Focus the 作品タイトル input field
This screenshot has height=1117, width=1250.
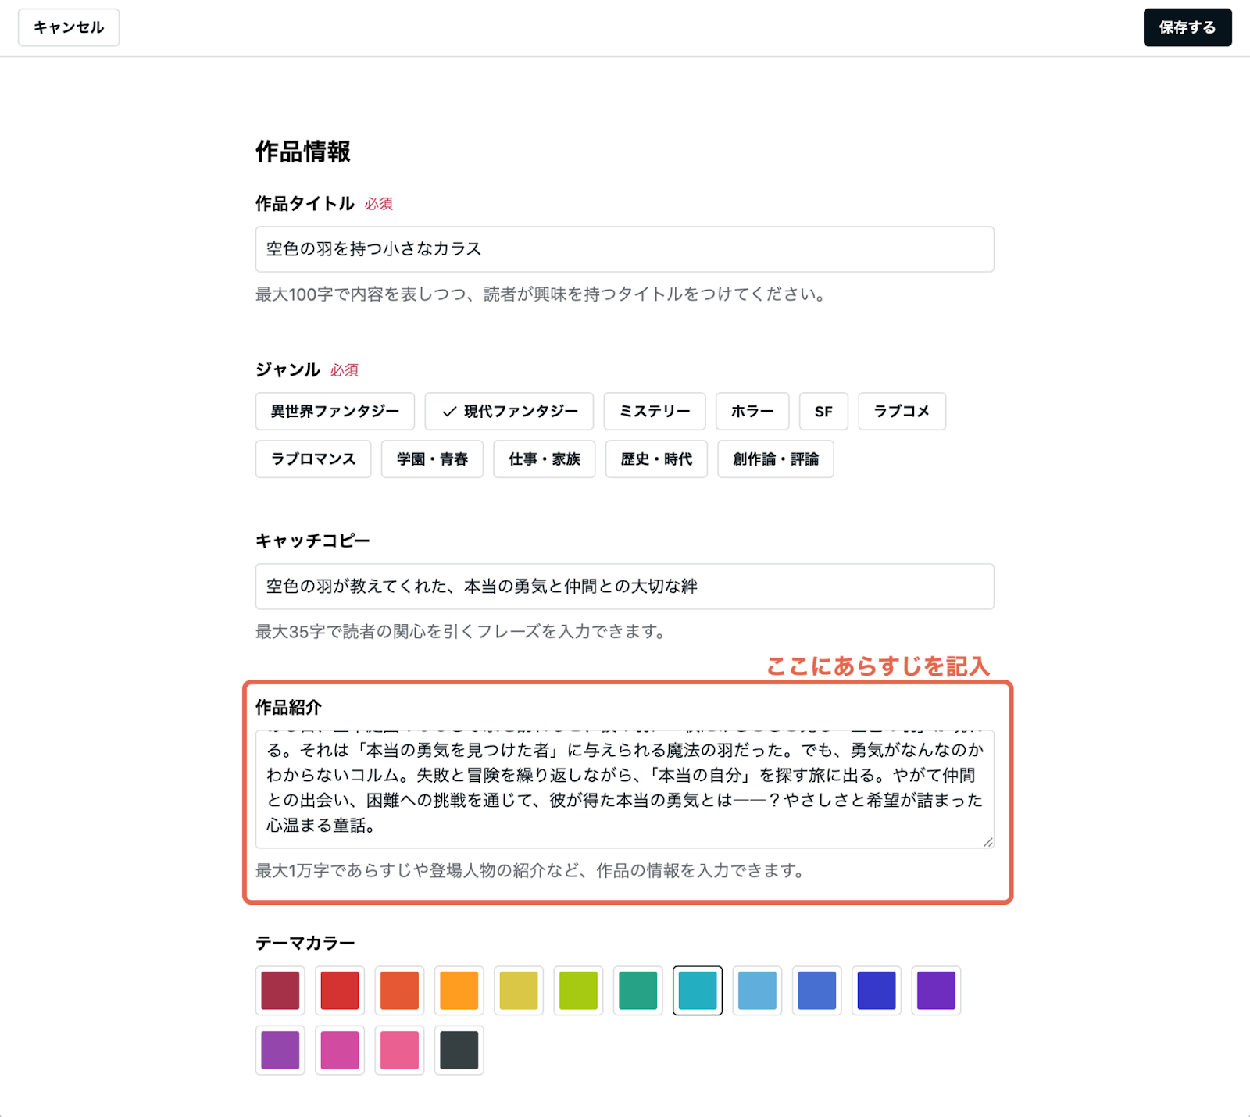click(624, 249)
